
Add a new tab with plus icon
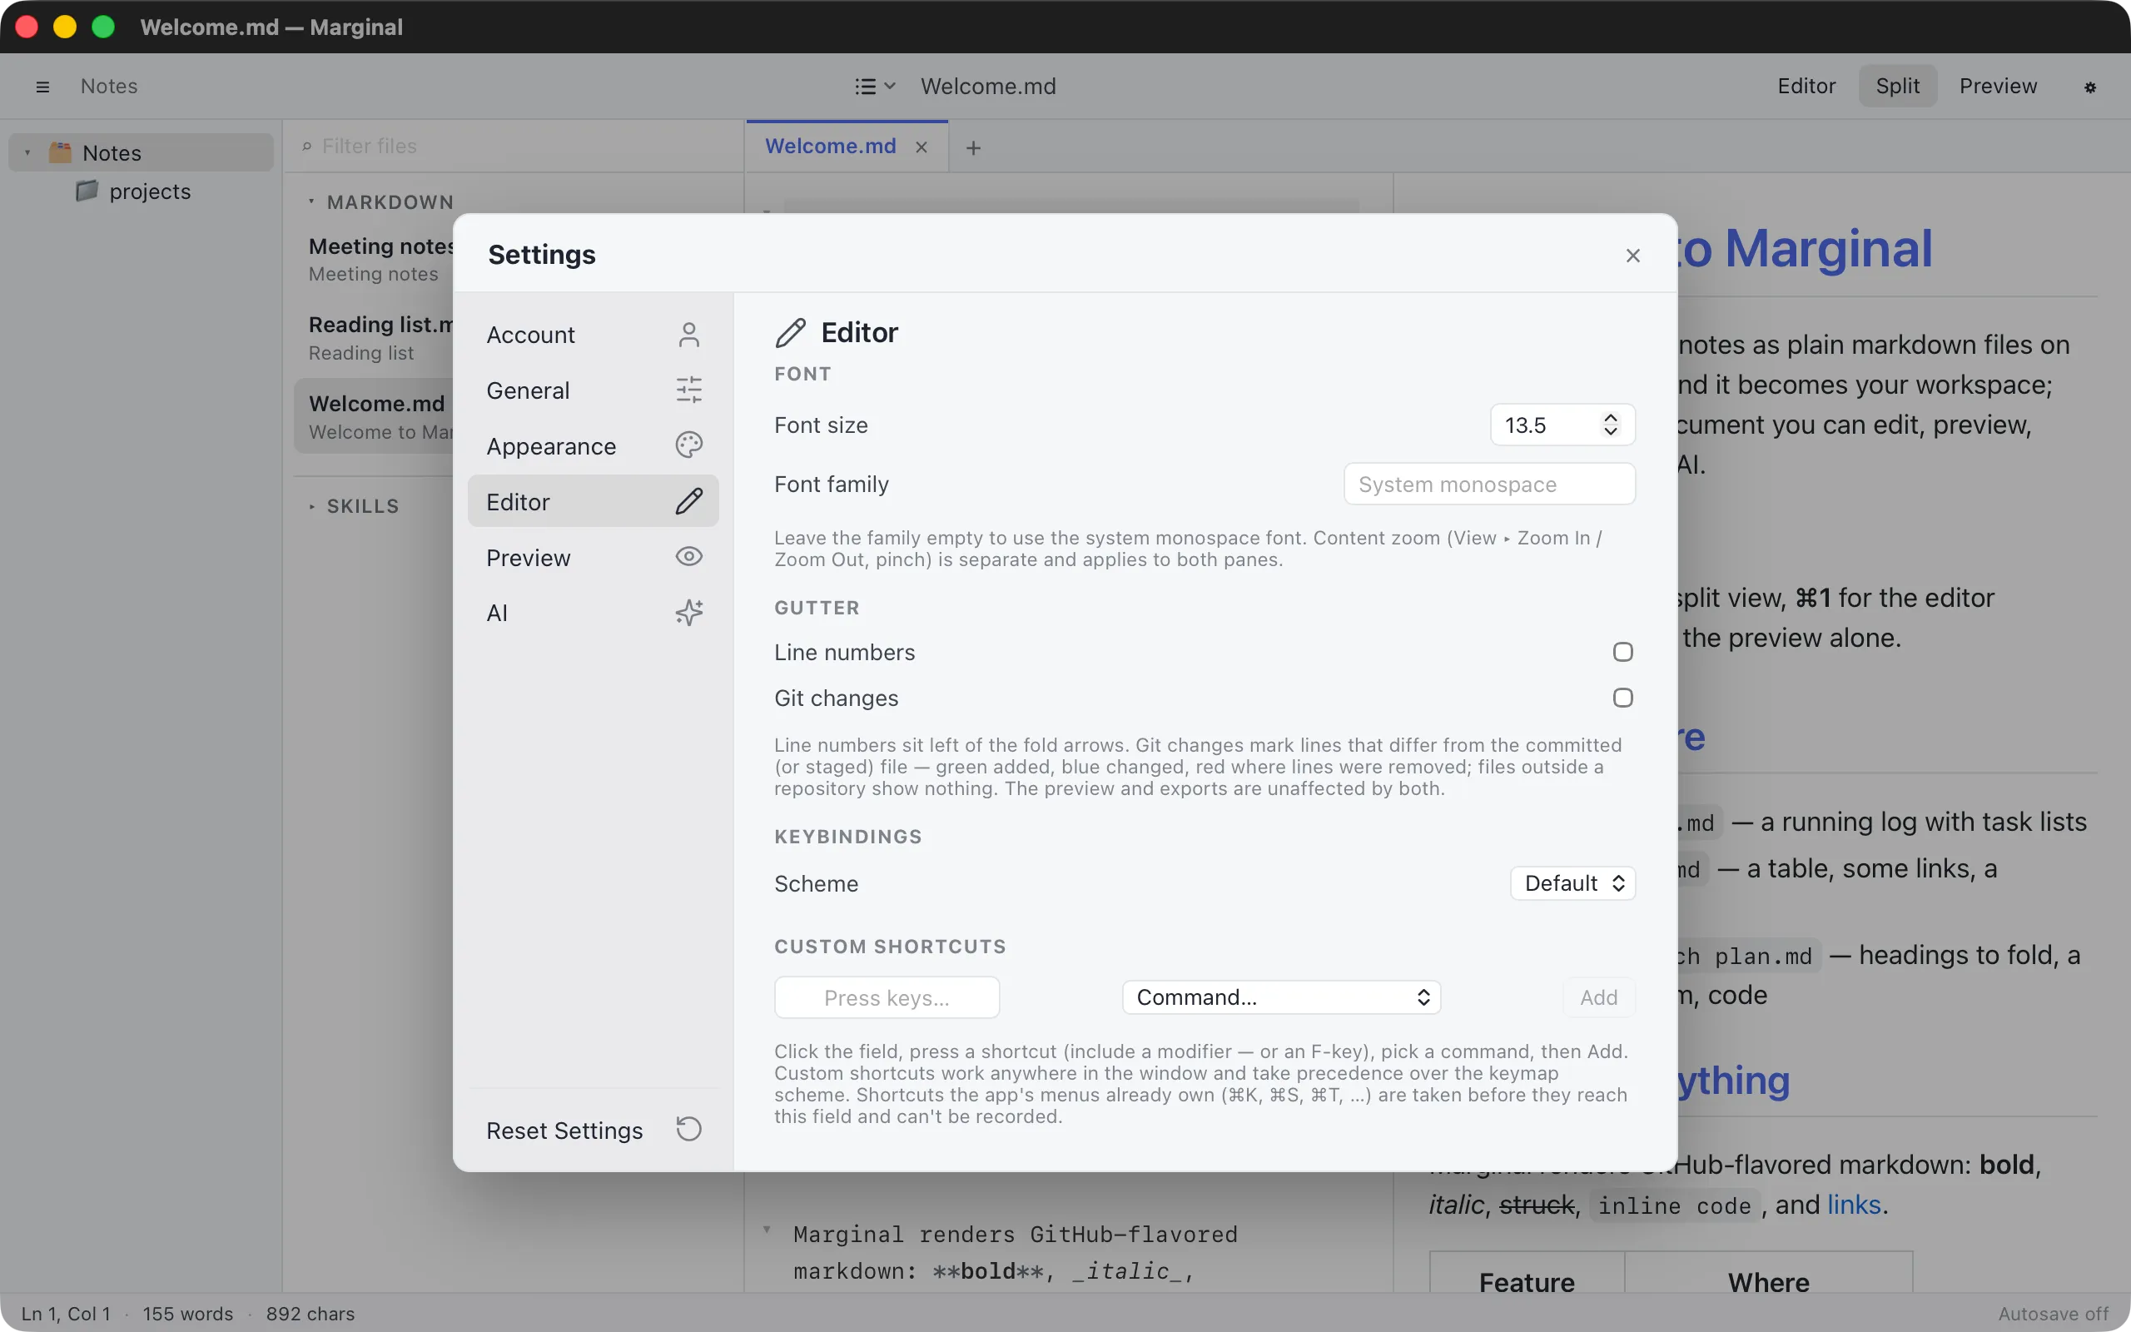[x=973, y=148]
